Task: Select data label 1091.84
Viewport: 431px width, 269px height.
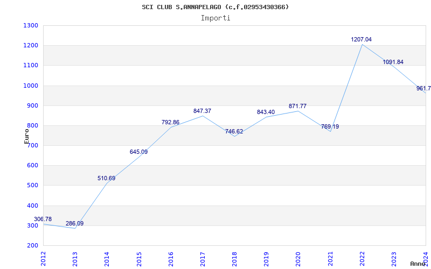Action: point(393,62)
